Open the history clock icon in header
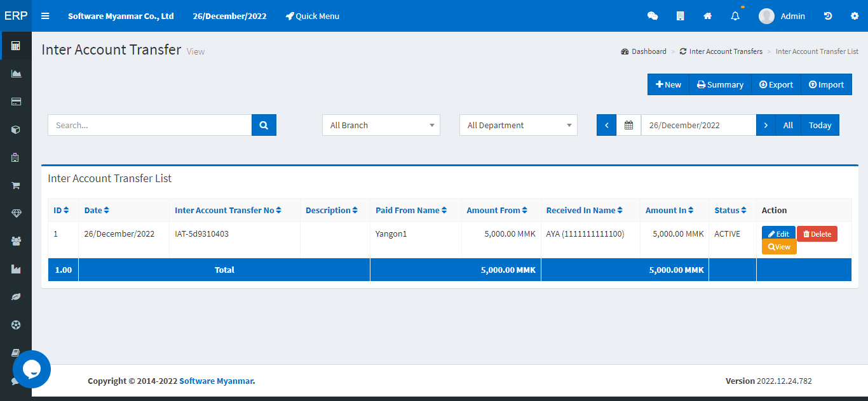868x401 pixels. pyautogui.click(x=828, y=16)
